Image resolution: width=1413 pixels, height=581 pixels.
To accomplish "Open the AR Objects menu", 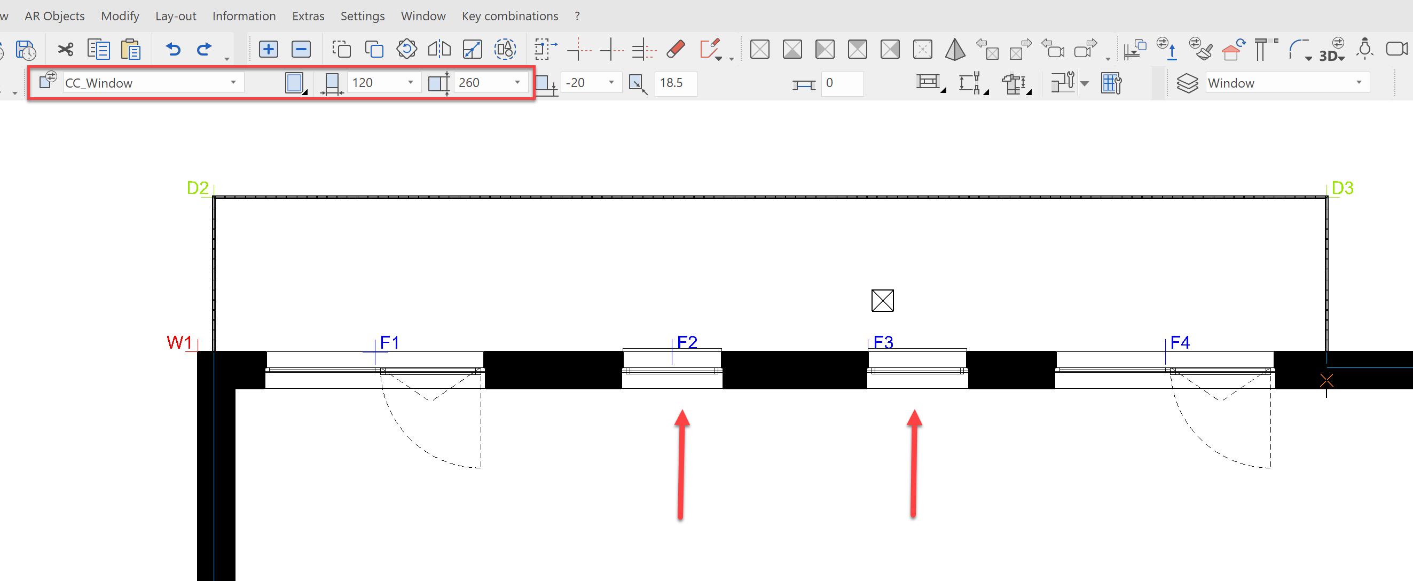I will 54,17.
